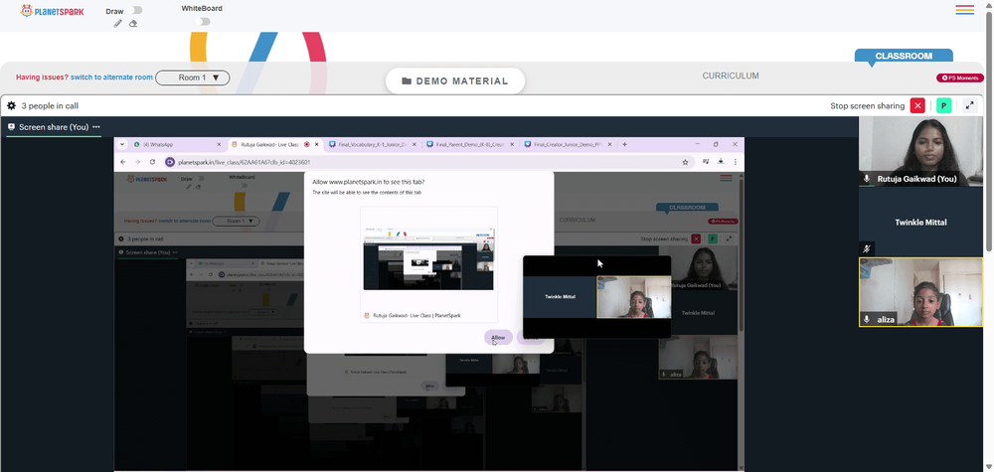Switch to Final_Parent_Demo browser tab
This screenshot has width=994, height=472.
[x=470, y=144]
